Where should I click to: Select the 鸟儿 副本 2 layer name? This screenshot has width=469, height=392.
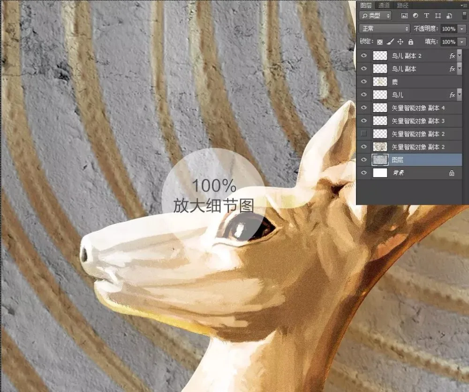[407, 56]
